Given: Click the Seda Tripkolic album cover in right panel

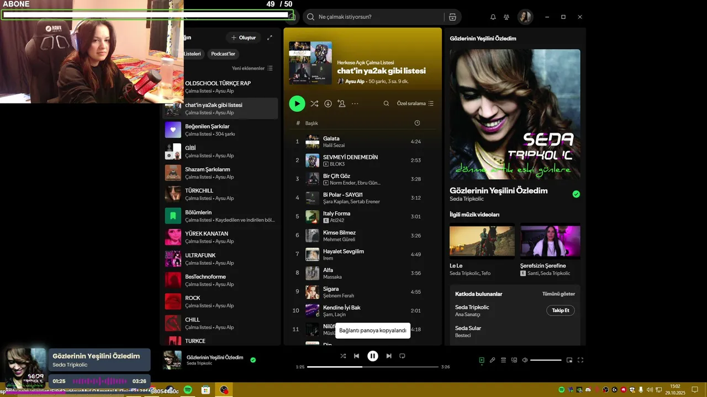Looking at the screenshot, I should coord(515,114).
